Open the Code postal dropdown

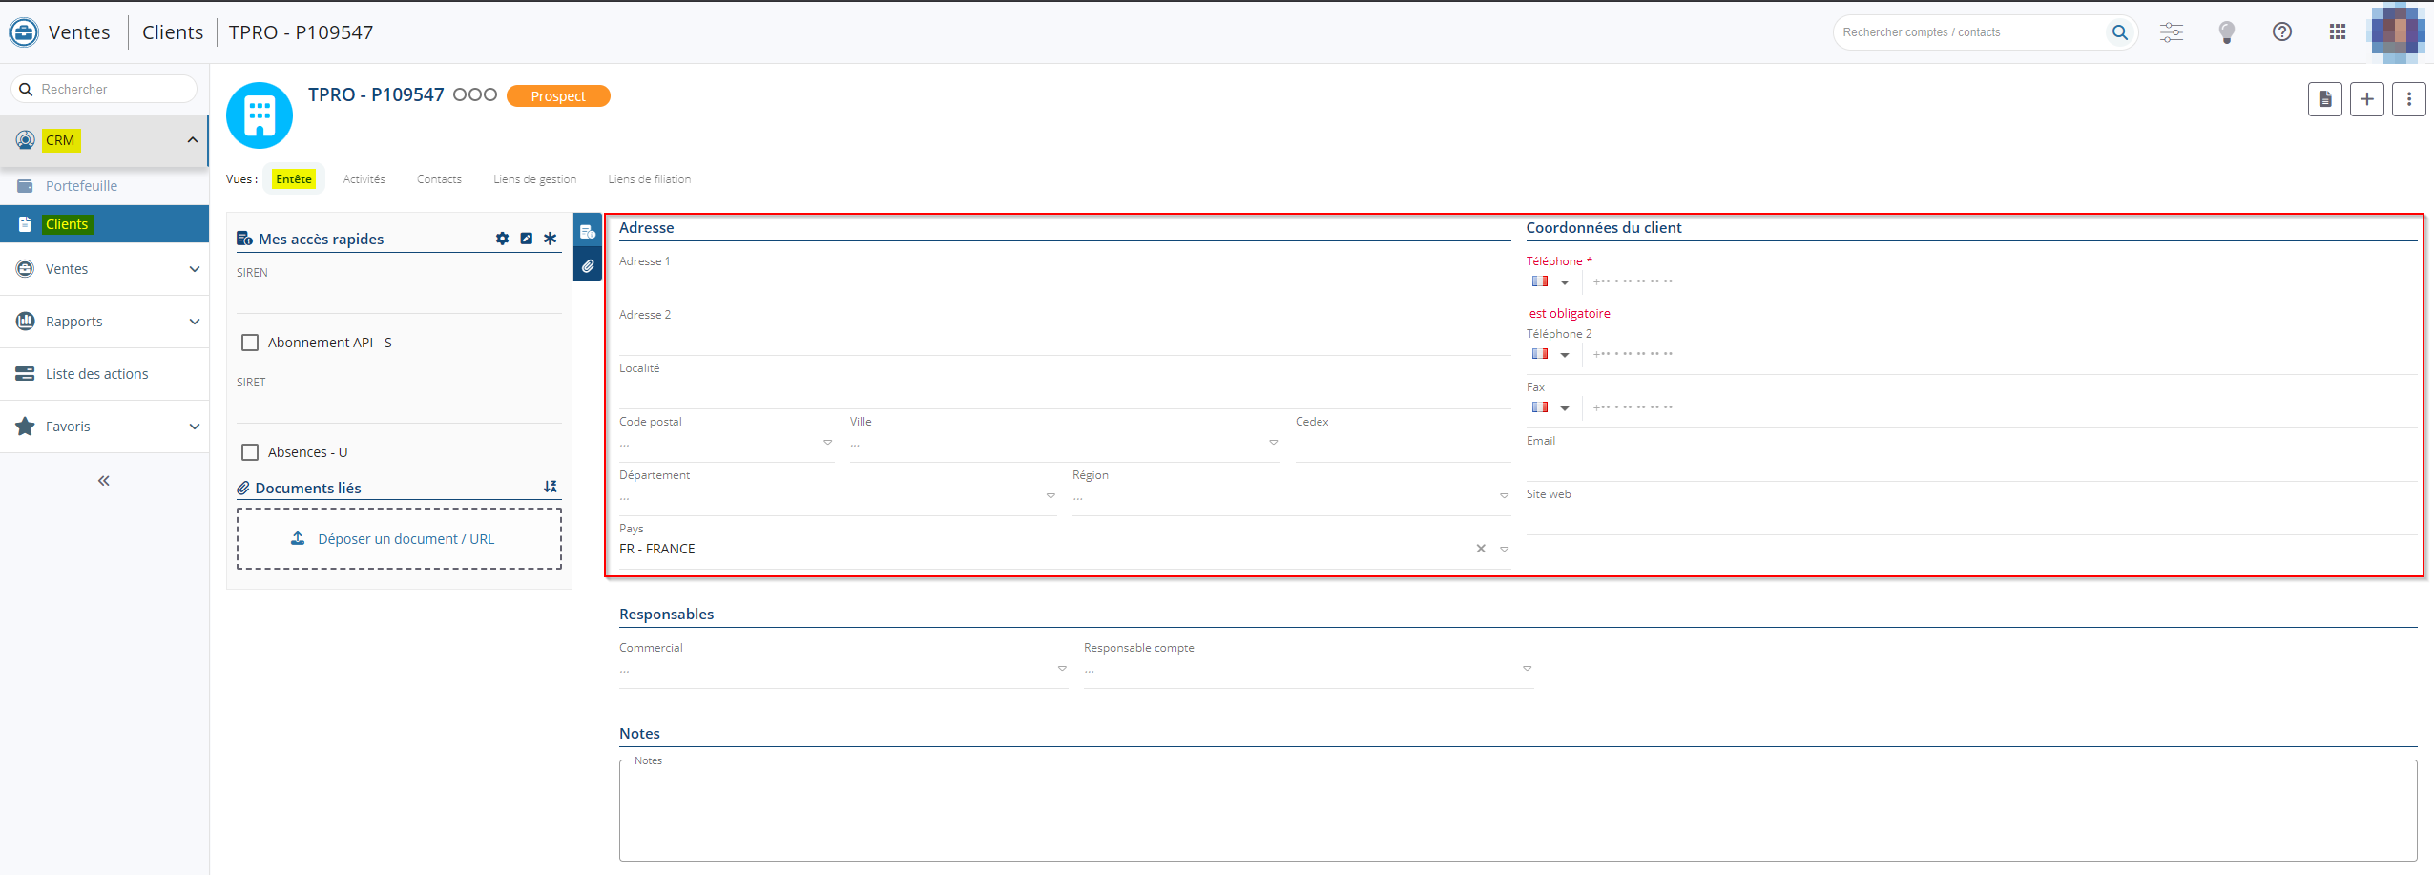[x=827, y=443]
